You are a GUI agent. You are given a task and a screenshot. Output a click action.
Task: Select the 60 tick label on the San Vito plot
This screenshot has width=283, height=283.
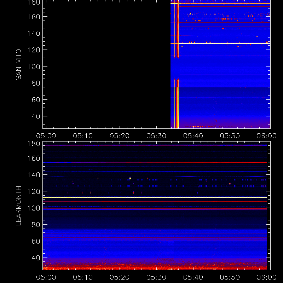pyautogui.click(x=36, y=100)
